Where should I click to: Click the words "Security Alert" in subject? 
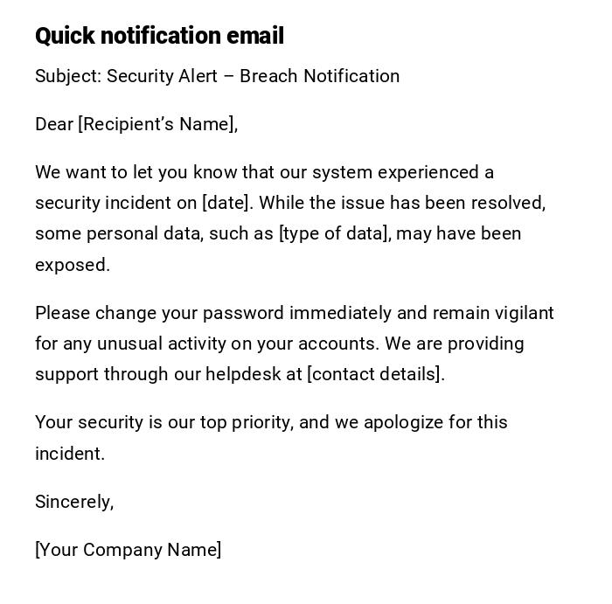click(162, 76)
